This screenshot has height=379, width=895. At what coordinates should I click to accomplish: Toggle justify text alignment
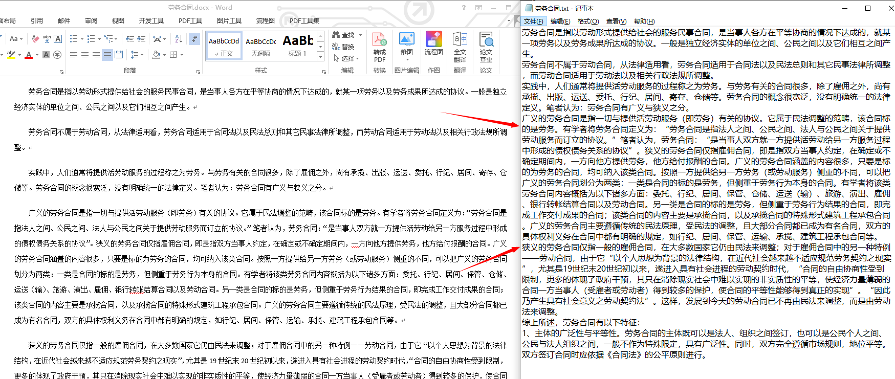[107, 55]
